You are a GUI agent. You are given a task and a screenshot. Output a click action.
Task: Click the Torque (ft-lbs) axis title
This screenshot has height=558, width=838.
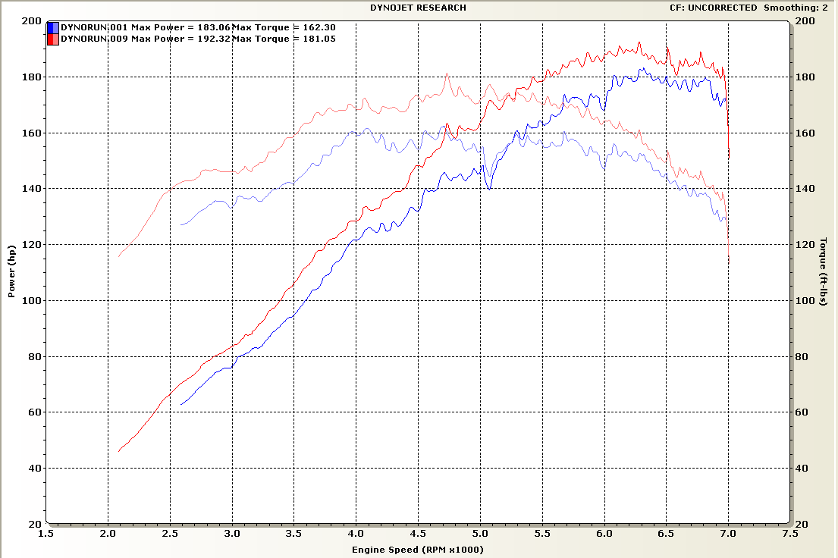[823, 272]
